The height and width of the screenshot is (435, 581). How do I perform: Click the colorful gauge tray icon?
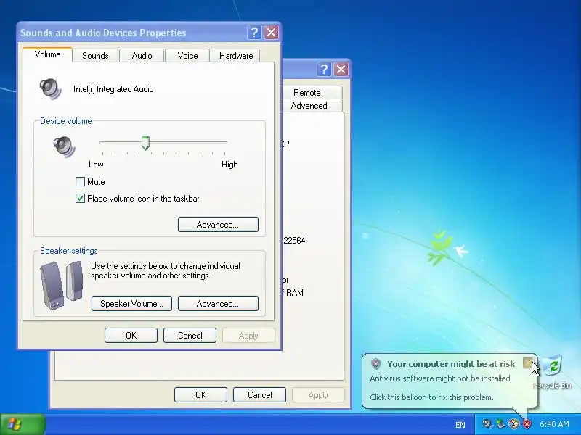[x=513, y=423]
